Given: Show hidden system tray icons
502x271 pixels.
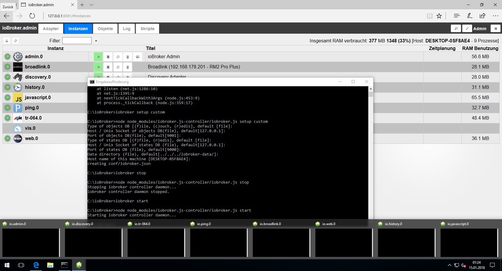Looking at the screenshot, I should (x=449, y=265).
